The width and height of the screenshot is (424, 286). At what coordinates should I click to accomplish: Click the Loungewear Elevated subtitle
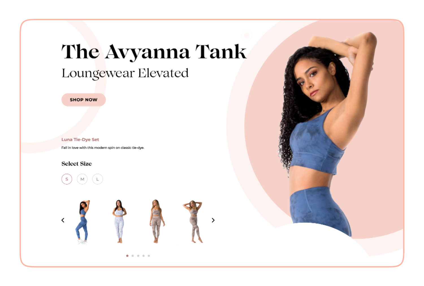pyautogui.click(x=125, y=73)
